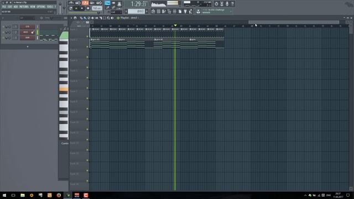Open piano roll via toolbar icon
Screen dimensions: 354x199
click(164, 11)
